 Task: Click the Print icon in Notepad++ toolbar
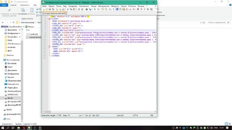63,9
